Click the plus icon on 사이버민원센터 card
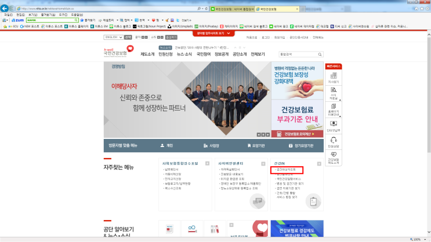Viewport: 431px width, 242px height. pos(263,164)
